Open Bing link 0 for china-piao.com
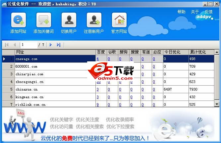 [154, 74]
